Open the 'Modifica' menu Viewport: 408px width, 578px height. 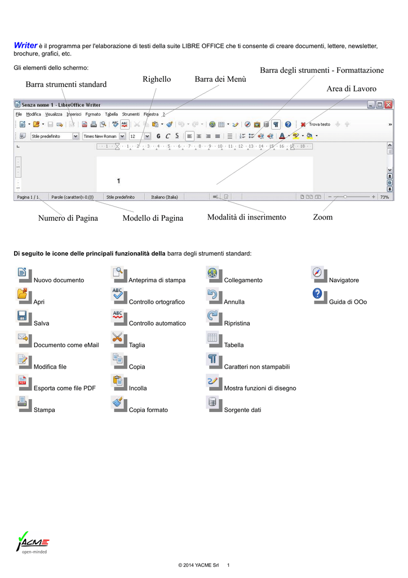point(33,114)
